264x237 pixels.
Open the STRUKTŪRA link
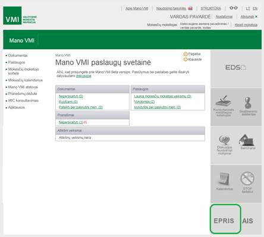210,8
